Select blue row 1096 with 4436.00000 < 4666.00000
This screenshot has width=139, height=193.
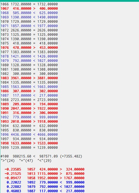[x=29, y=134]
